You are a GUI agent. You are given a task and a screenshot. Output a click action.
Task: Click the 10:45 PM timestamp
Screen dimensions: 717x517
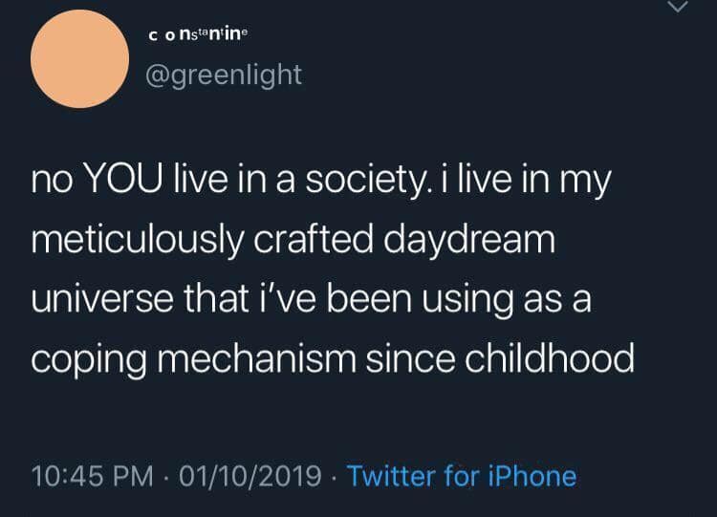pos(89,475)
